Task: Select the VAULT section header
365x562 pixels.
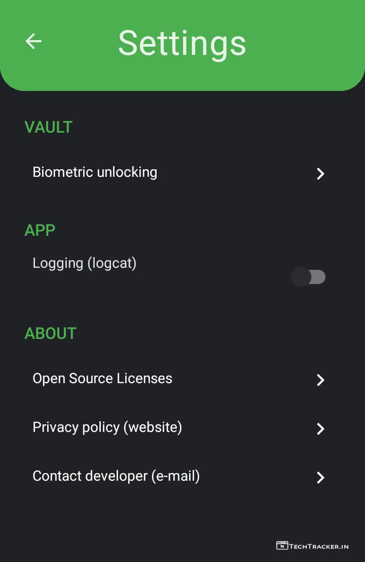Action: pos(49,127)
